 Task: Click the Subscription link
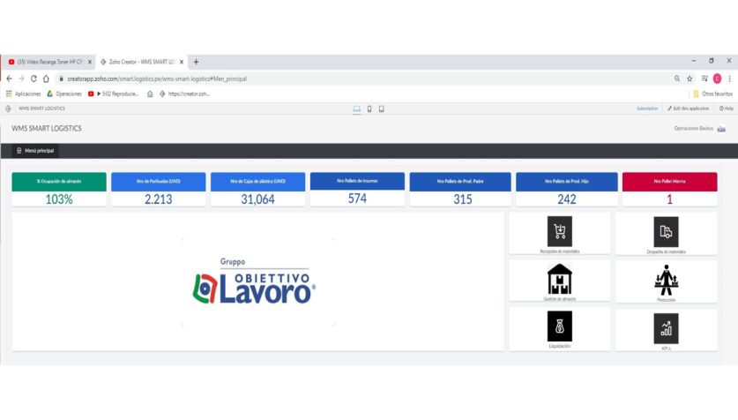[x=646, y=109]
